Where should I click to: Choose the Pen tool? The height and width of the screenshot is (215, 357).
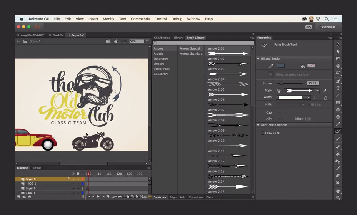coord(338,81)
